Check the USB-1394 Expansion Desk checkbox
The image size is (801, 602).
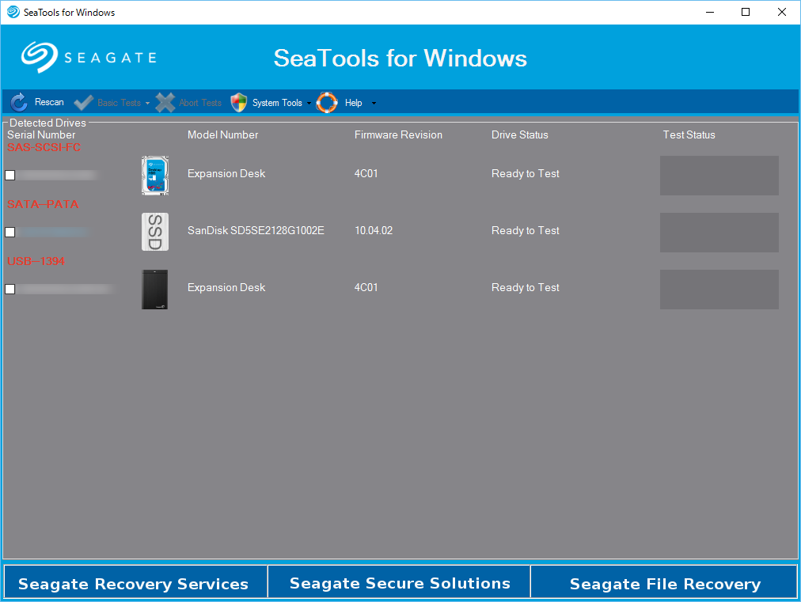[x=9, y=289]
